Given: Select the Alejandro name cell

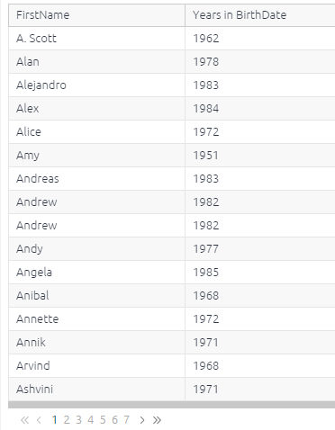Looking at the screenshot, I should coord(96,85).
